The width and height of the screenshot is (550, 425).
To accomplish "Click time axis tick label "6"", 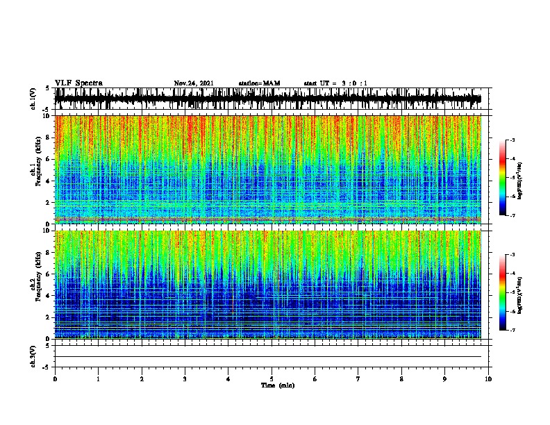I will click(x=315, y=379).
